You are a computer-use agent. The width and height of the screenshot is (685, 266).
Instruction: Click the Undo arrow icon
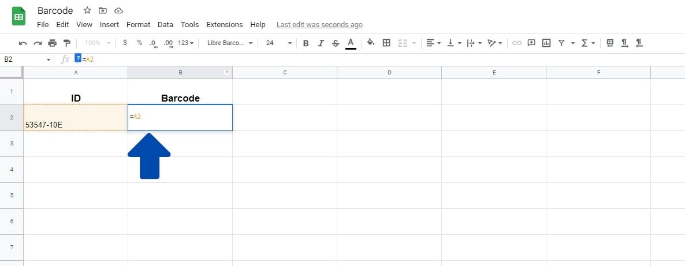23,43
